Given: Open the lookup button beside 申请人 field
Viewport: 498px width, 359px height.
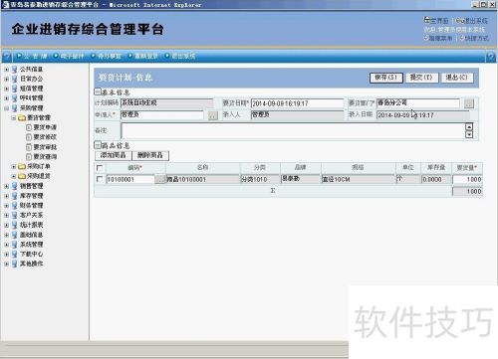Looking at the screenshot, I should pos(213,115).
